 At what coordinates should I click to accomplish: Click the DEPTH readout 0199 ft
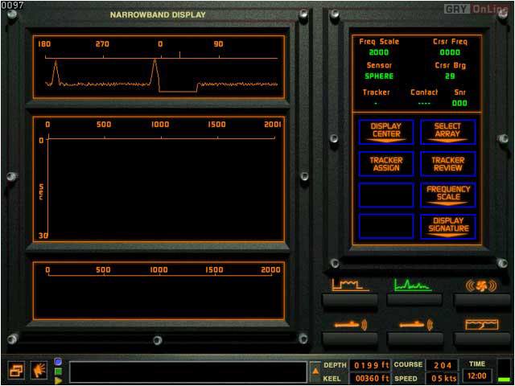pyautogui.click(x=369, y=365)
